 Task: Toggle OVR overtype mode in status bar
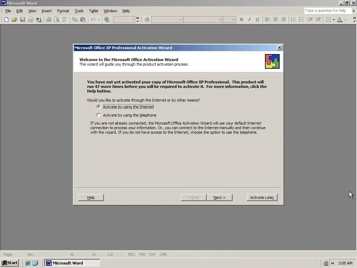tap(163, 254)
